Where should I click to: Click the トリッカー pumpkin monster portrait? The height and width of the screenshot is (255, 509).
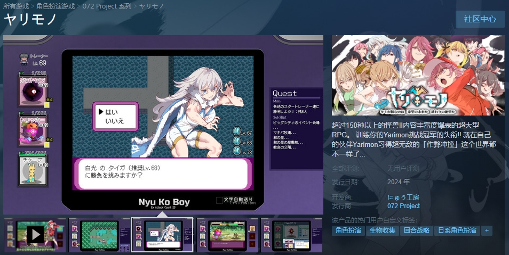[x=33, y=131]
